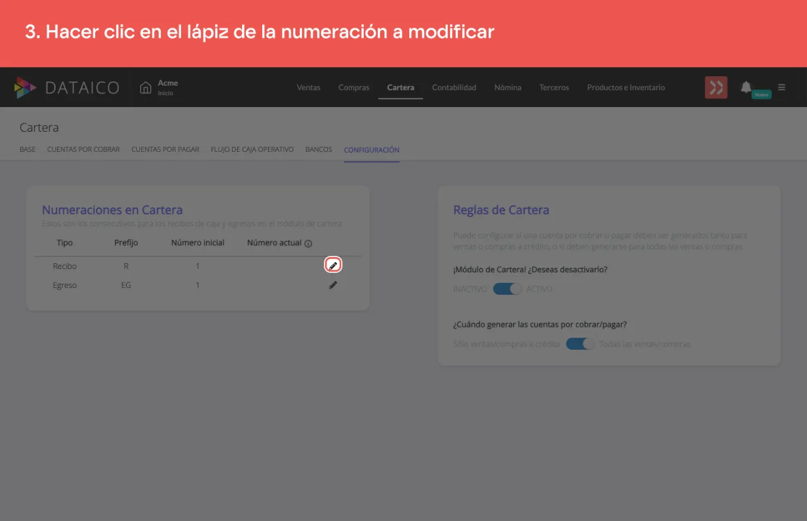Open the hamburger menu in top bar
This screenshot has height=521, width=807.
pyautogui.click(x=782, y=87)
